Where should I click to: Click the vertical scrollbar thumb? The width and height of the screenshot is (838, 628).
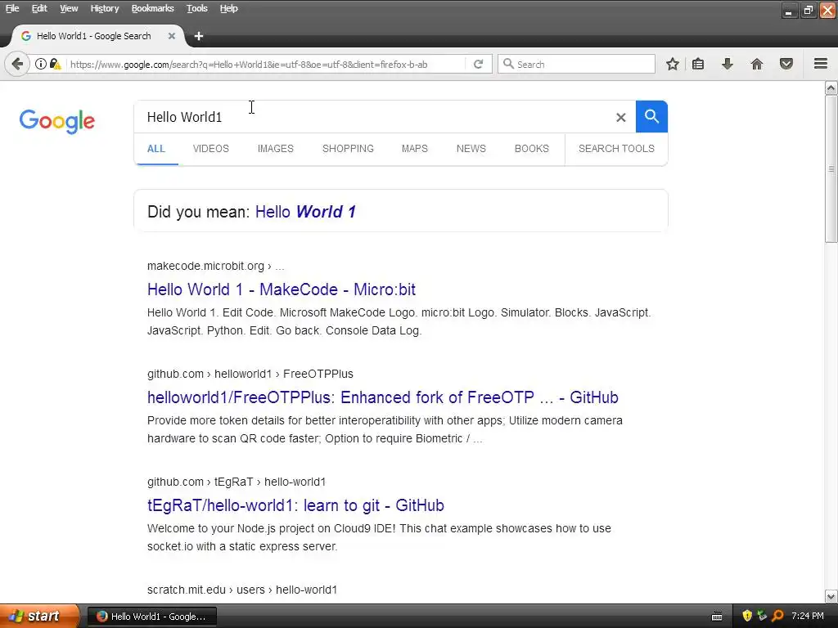click(x=831, y=168)
